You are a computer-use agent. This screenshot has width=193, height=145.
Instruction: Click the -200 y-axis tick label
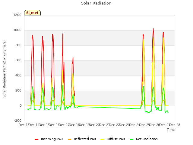pyautogui.click(x=18, y=121)
